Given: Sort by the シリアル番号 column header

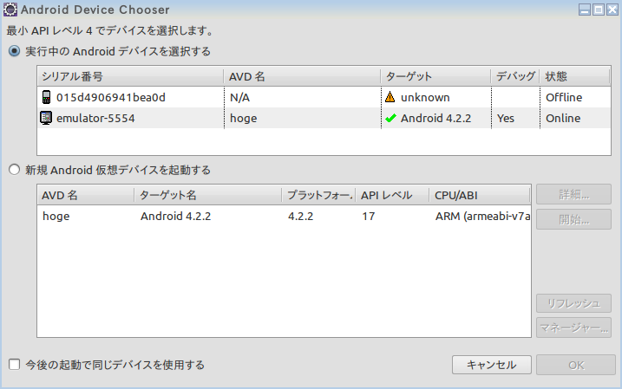Looking at the screenshot, I should tap(130, 76).
